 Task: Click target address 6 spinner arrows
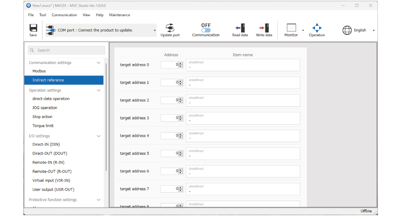coord(180,171)
